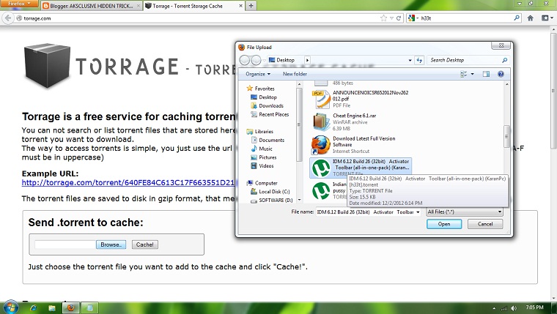Open the Music library
The width and height of the screenshot is (557, 314).
pyautogui.click(x=262, y=149)
